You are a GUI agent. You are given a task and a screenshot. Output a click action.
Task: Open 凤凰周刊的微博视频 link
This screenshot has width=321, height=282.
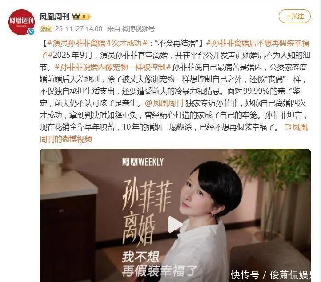(173, 133)
